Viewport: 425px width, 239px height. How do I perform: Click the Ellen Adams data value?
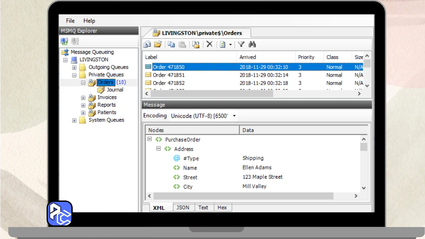click(x=257, y=168)
